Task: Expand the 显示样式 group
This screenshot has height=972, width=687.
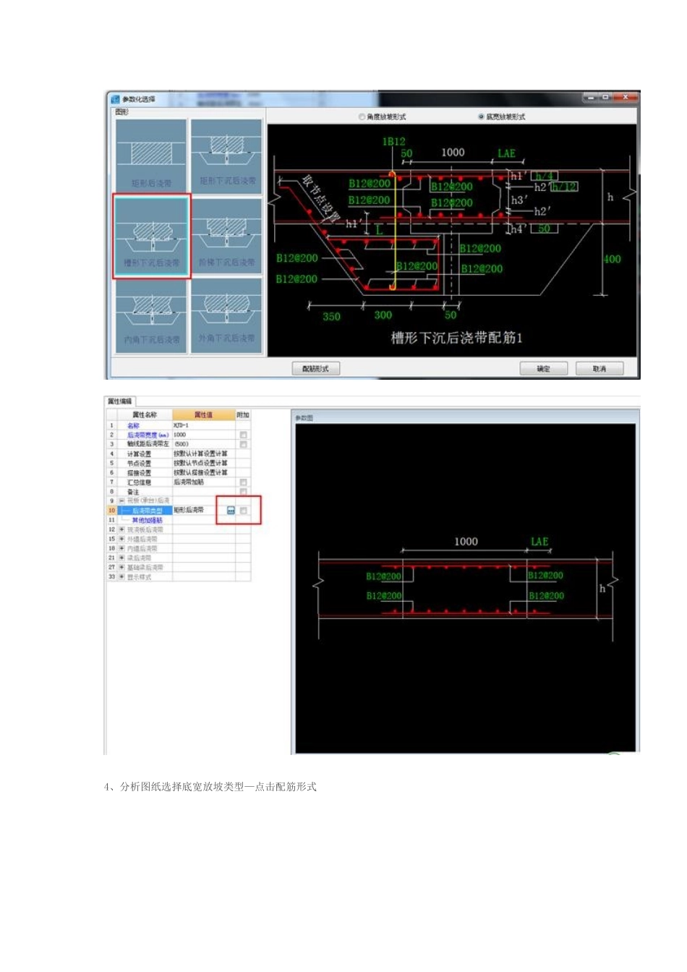Action: click(121, 576)
